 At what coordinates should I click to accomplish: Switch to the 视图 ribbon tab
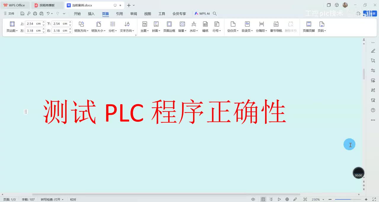147,14
